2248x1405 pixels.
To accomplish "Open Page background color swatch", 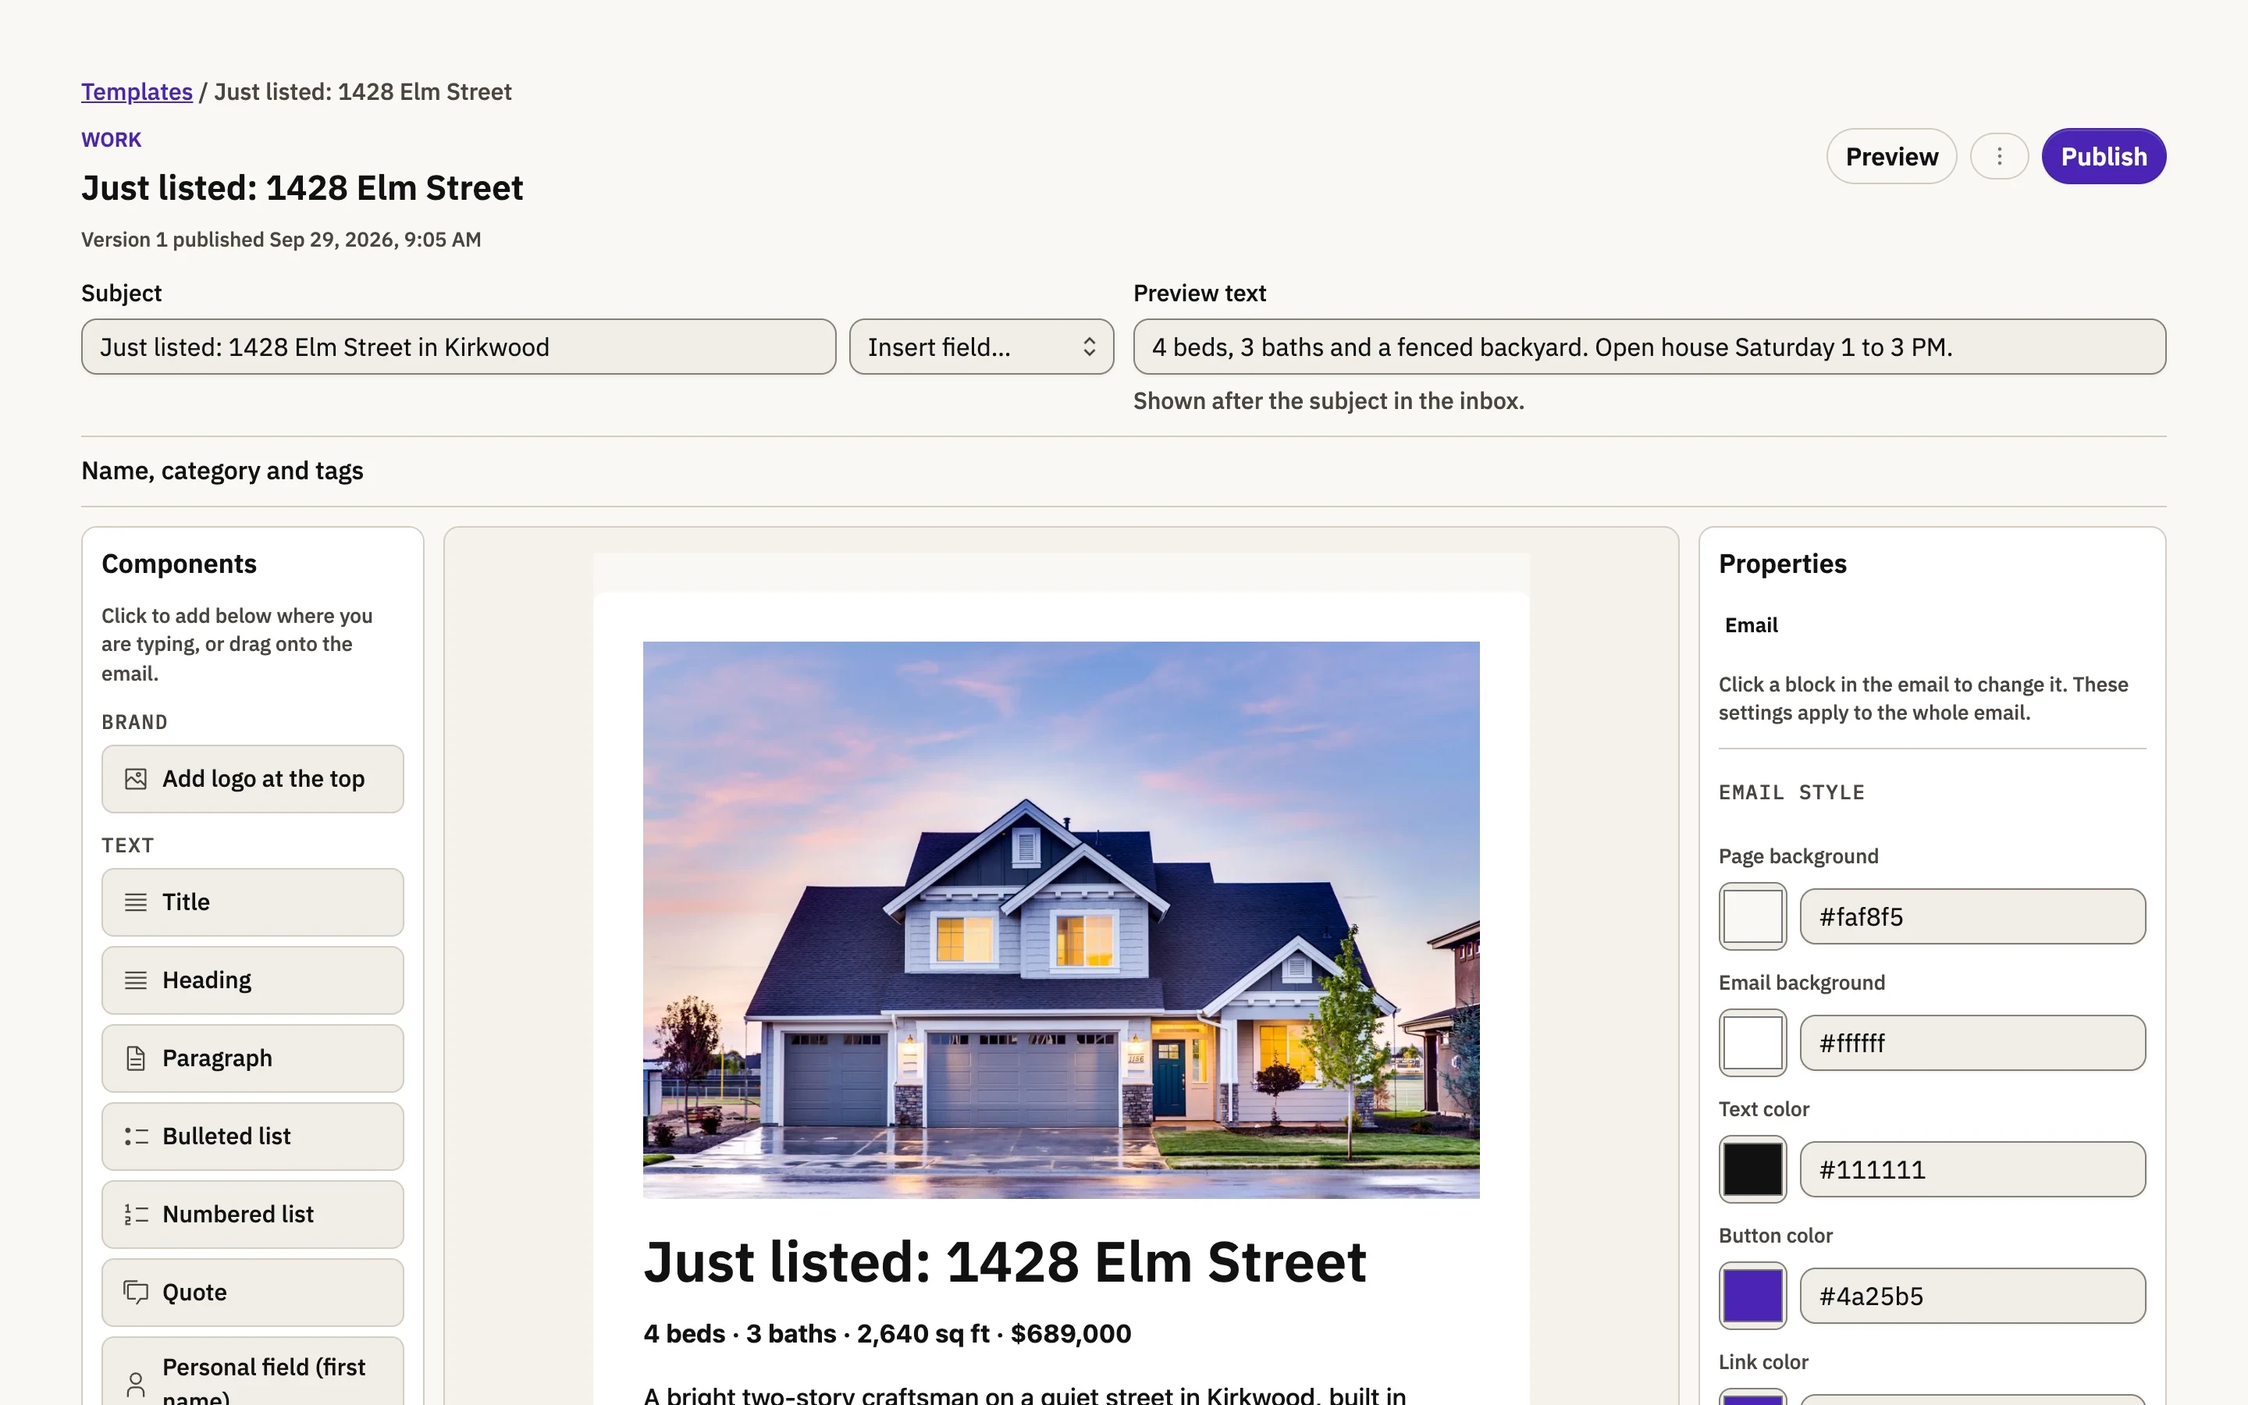I will pyautogui.click(x=1752, y=916).
